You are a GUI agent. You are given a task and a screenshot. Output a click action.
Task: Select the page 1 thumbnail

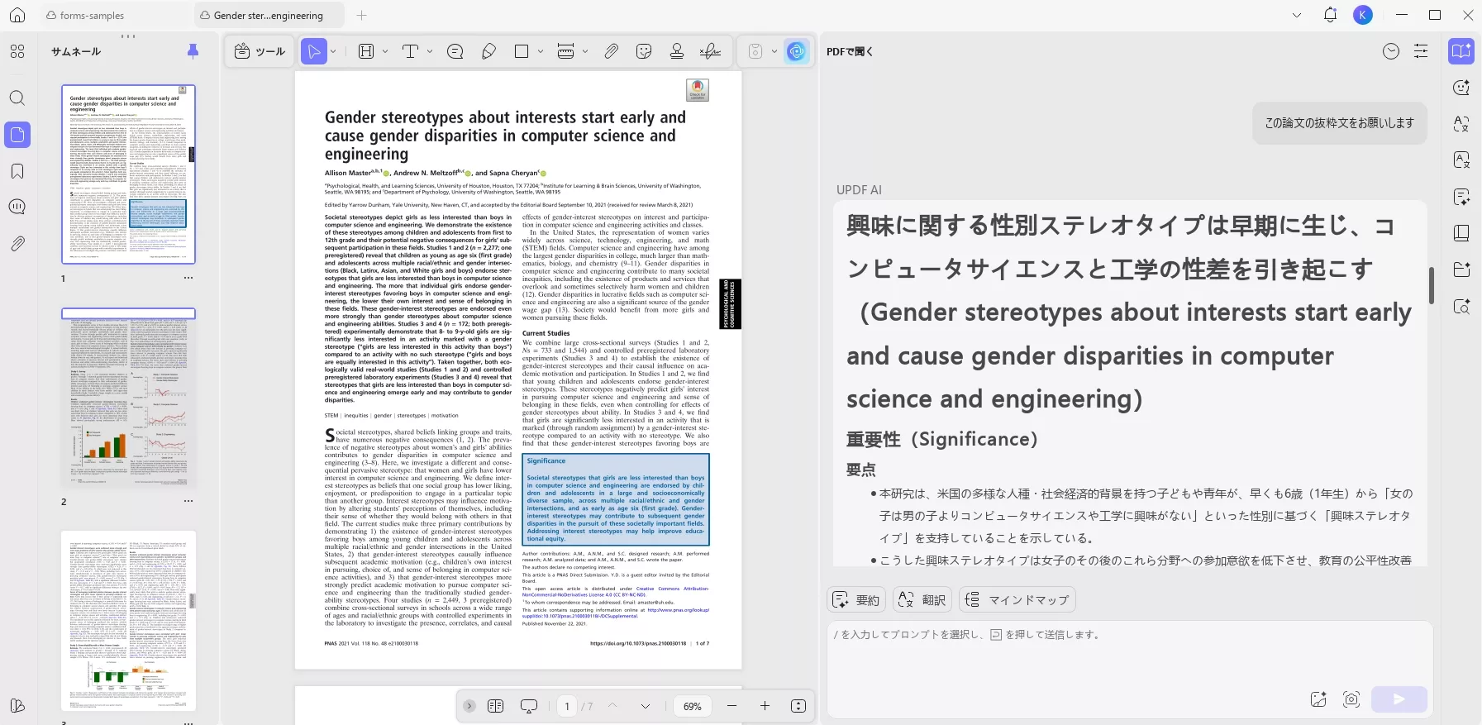[x=129, y=174]
